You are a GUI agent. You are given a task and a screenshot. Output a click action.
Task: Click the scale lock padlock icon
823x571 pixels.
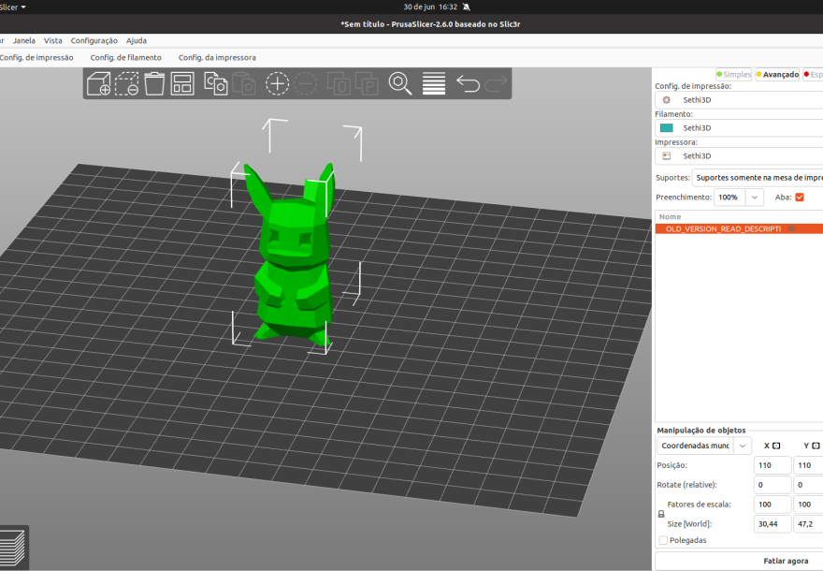tap(661, 514)
